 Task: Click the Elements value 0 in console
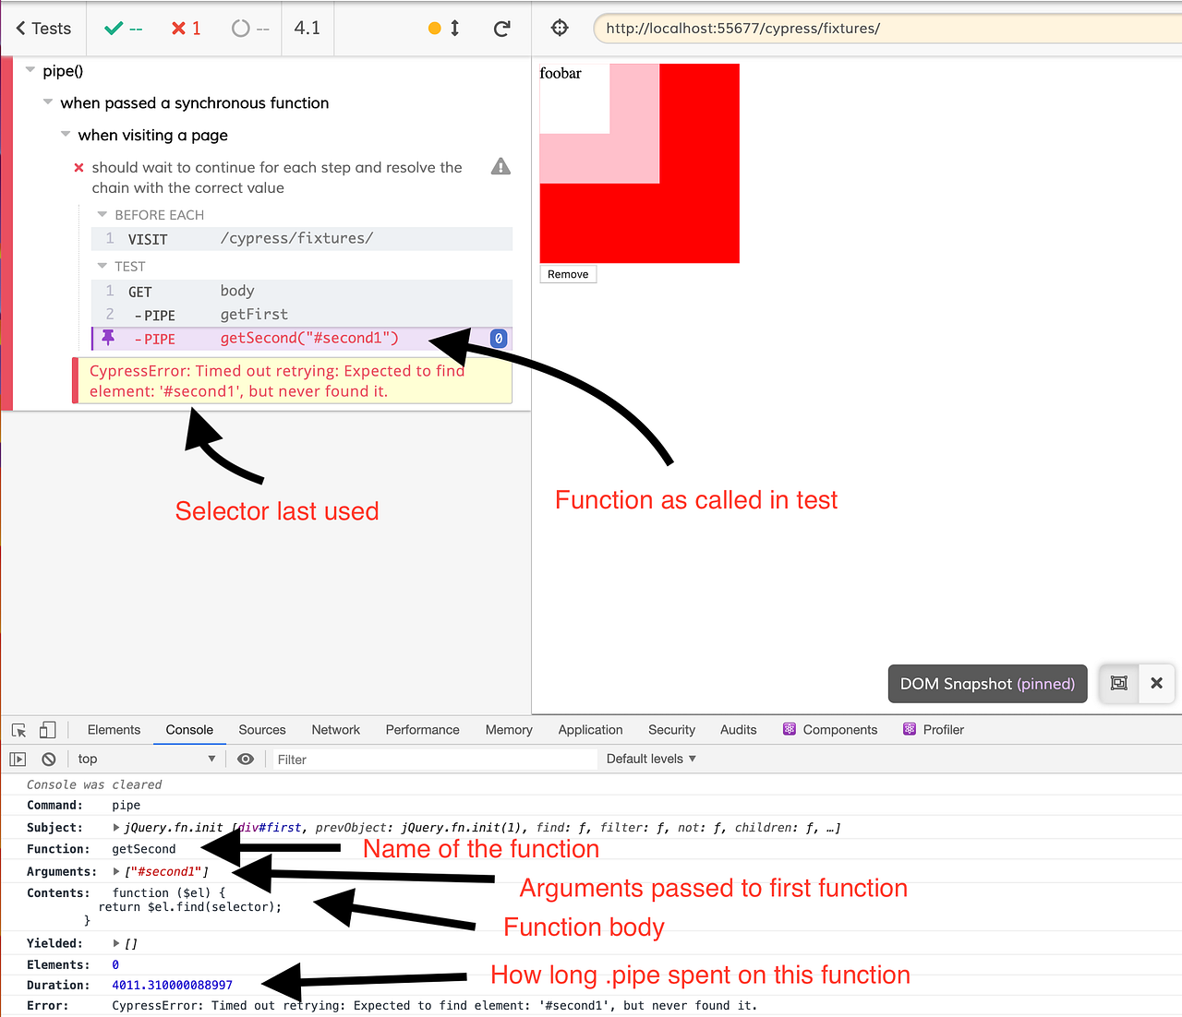tap(115, 965)
